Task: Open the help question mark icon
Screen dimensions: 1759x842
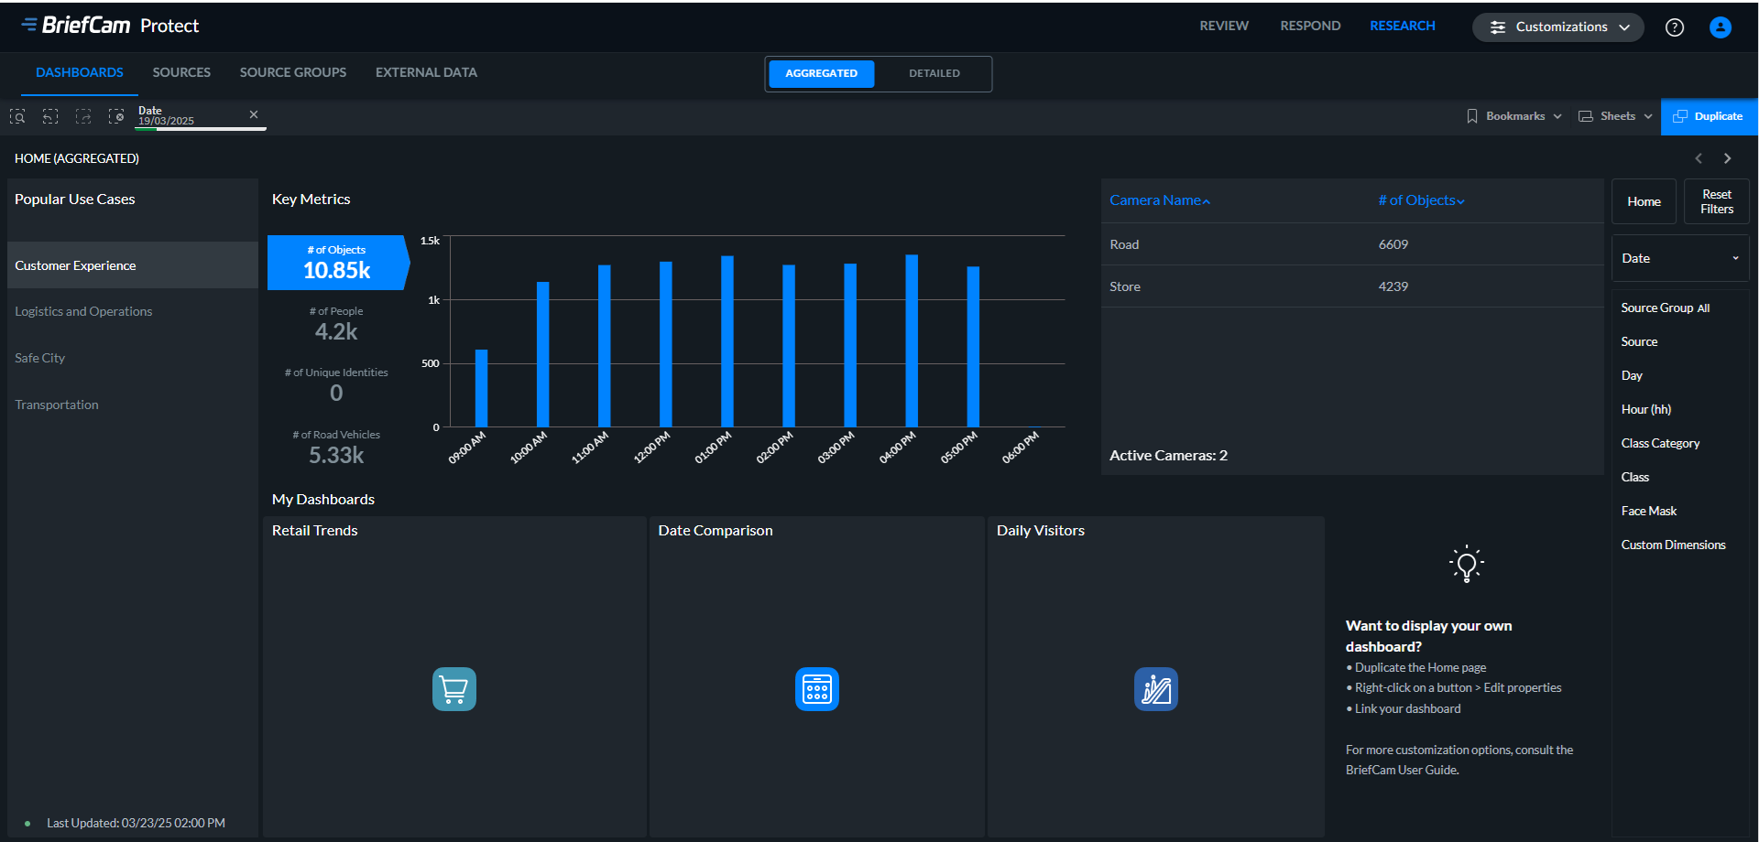Action: tap(1675, 27)
